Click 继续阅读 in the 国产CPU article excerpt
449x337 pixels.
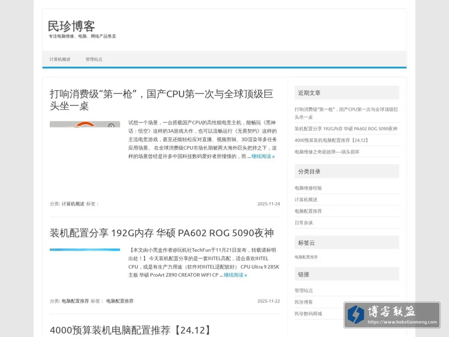click(263, 157)
